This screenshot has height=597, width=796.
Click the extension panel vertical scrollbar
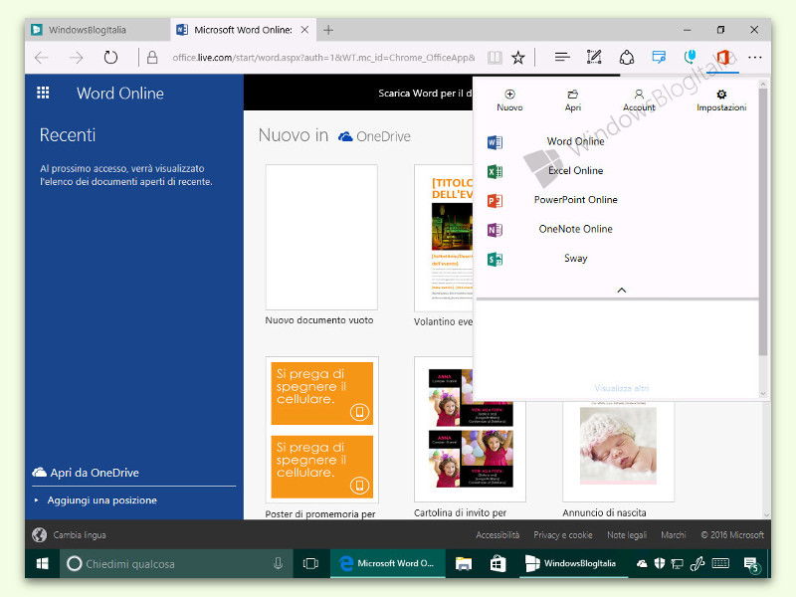[x=763, y=221]
